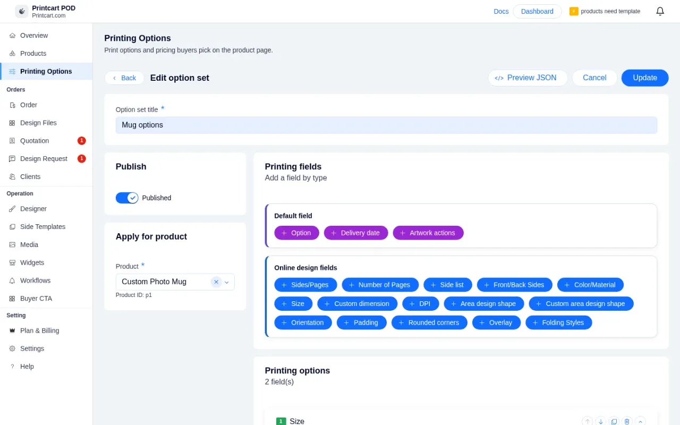The width and height of the screenshot is (680, 425).
Task: Go to Products in the sidebar
Action: 46,54
